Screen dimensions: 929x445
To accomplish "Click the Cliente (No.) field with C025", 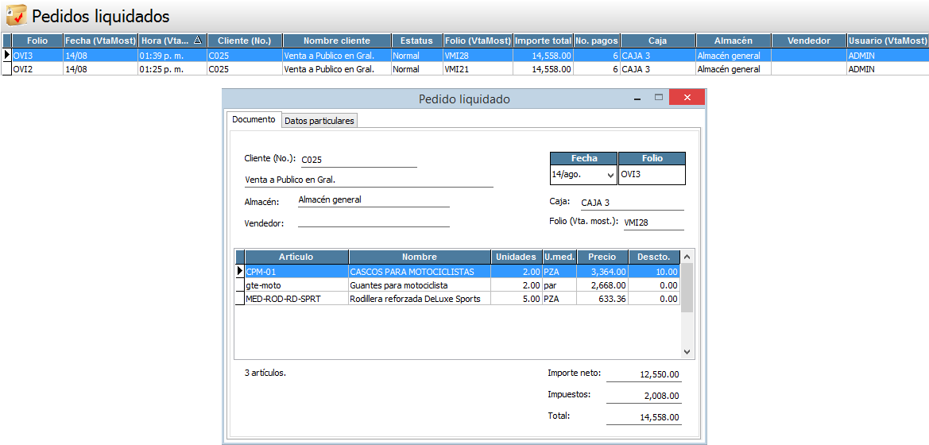I will (x=358, y=160).
